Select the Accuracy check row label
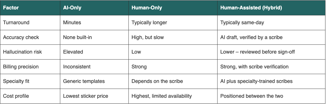 [x=21, y=37]
